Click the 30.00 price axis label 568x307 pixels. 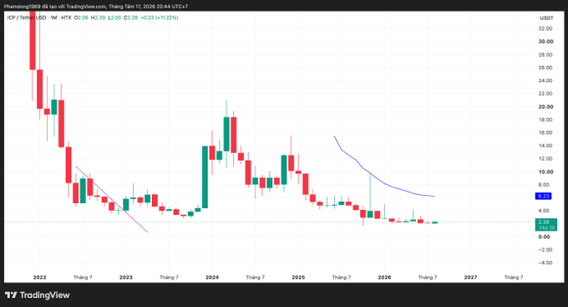(x=545, y=41)
